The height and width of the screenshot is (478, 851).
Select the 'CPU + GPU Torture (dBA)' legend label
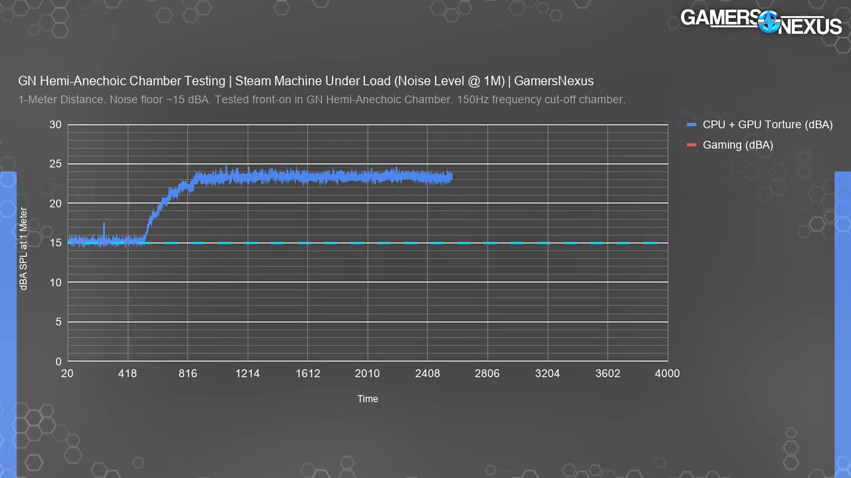[768, 125]
